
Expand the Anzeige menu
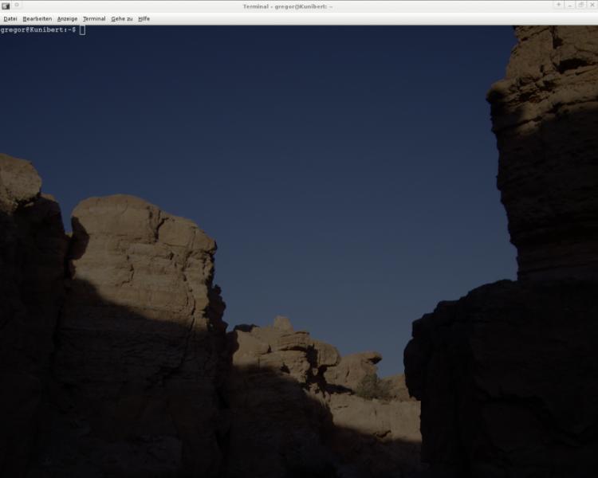[x=67, y=18]
